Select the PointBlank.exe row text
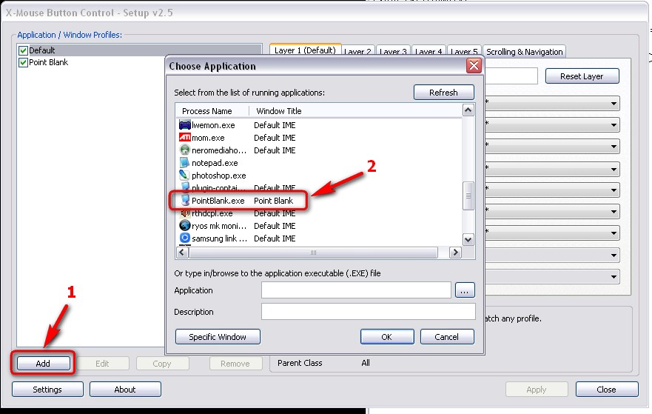This screenshot has height=414, width=652. [218, 201]
